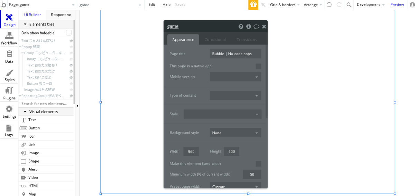
Task: Open the search magnifier tool
Action: [349, 5]
